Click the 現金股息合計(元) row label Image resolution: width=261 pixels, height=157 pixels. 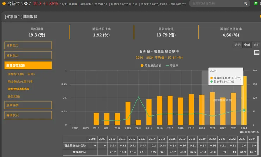75,145
